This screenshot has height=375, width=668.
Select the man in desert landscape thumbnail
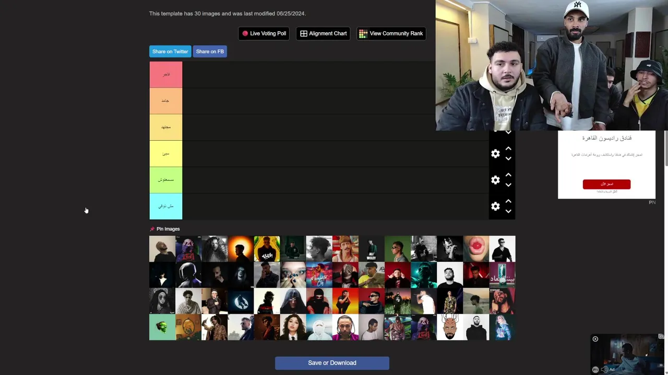476,301
